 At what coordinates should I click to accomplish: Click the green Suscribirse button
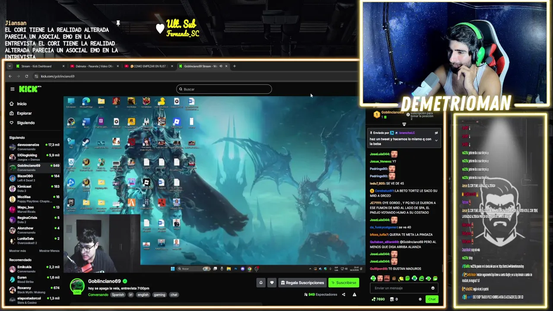click(x=344, y=282)
